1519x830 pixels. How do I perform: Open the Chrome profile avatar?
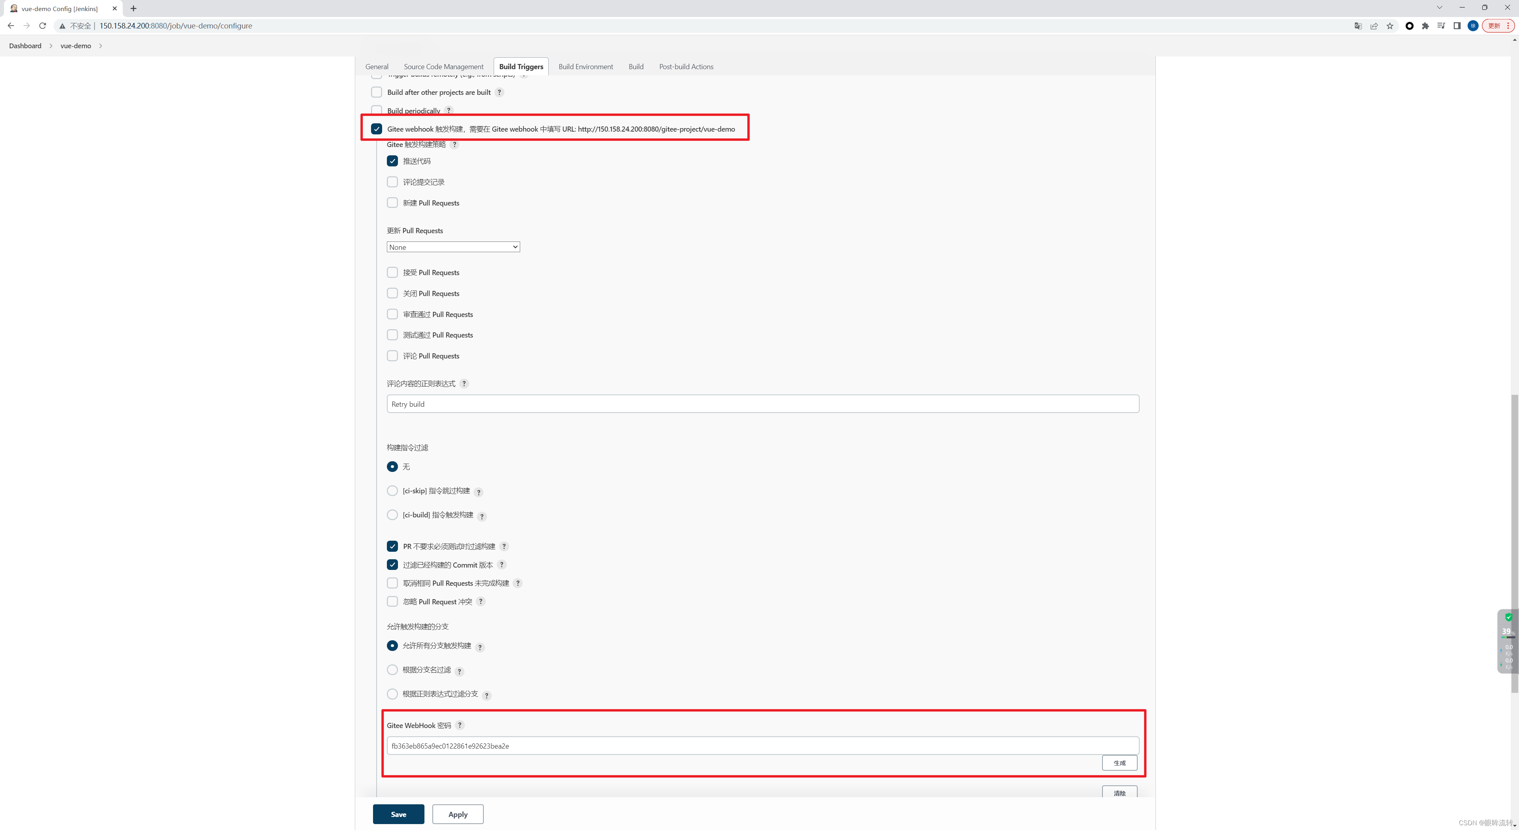click(x=1472, y=26)
